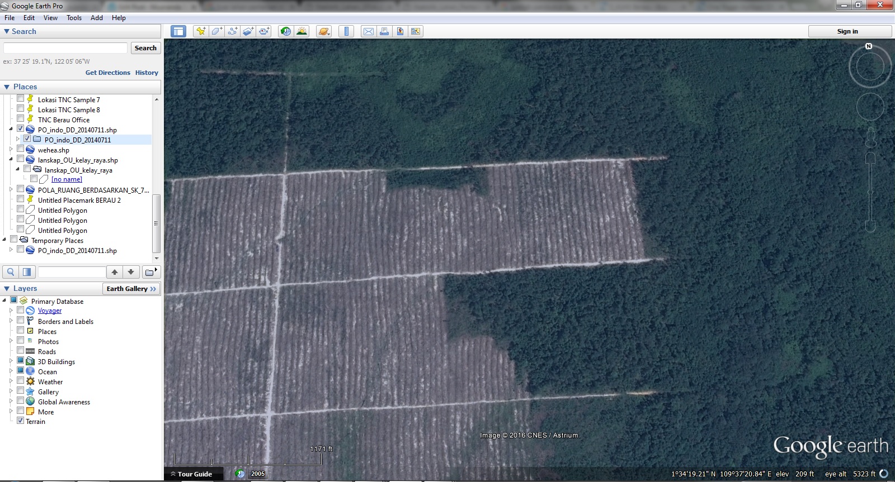Viewport: 895px width, 482px height.
Task: Open the Add menu
Action: tap(97, 18)
